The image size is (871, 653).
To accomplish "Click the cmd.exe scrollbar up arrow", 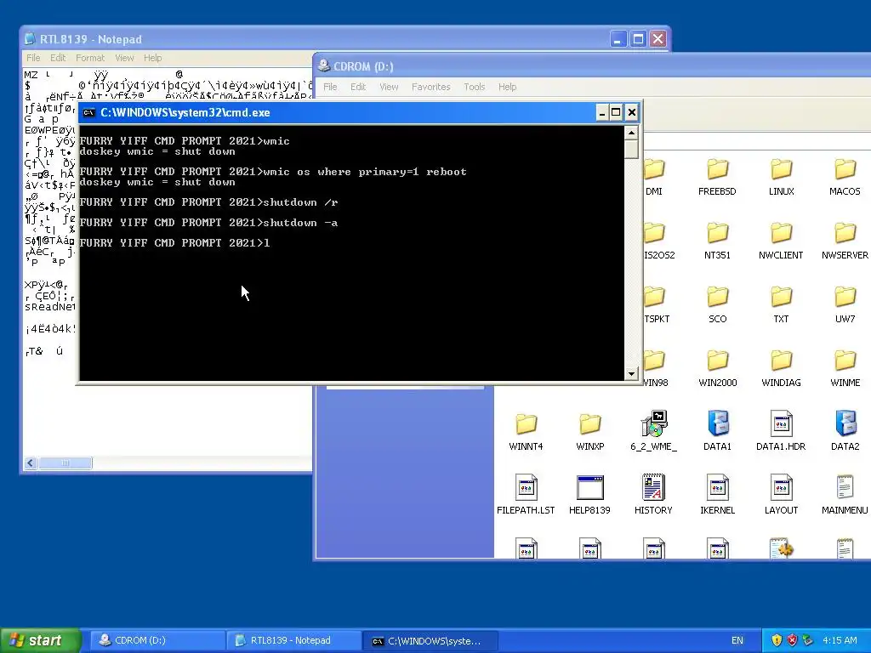I will 631,133.
